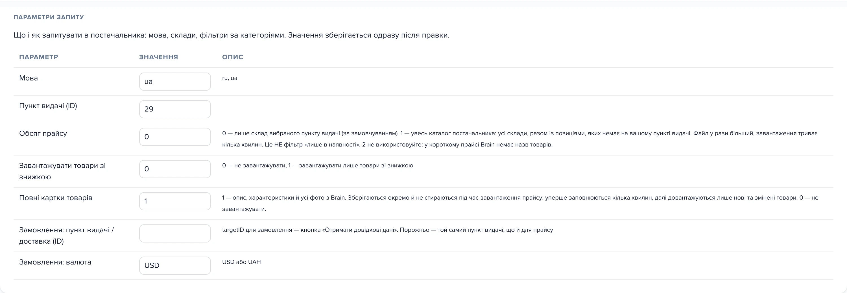The height and width of the screenshot is (293, 847).
Task: Focus the Повні картки товарів field with 1
Action: tap(175, 201)
